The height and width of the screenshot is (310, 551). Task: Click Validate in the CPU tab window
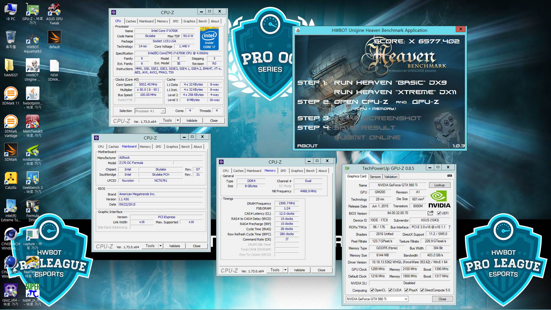coord(192,121)
